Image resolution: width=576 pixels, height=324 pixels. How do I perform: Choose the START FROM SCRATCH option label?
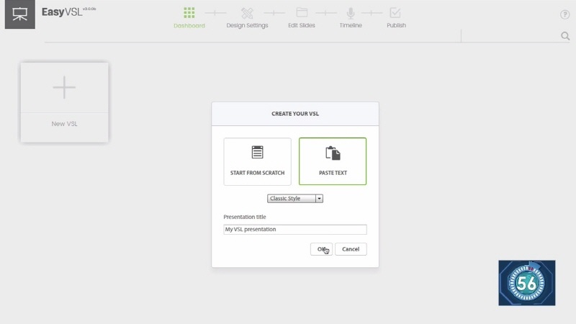(257, 173)
